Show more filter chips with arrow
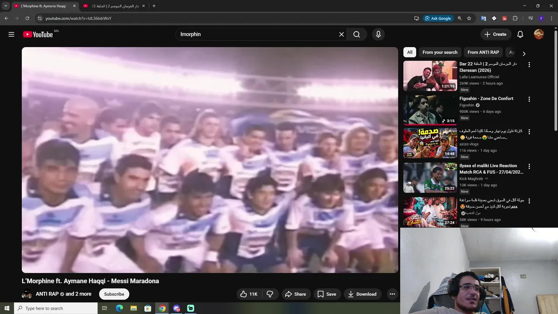This screenshot has height=314, width=558. (x=524, y=54)
